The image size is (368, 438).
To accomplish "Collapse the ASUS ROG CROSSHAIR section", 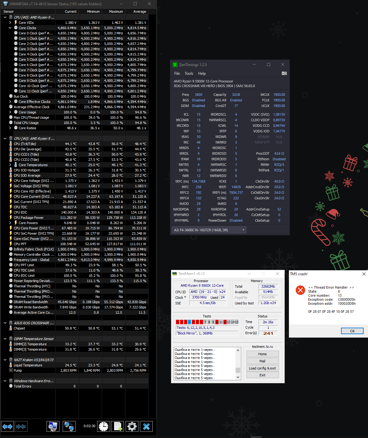I will coord(5,323).
